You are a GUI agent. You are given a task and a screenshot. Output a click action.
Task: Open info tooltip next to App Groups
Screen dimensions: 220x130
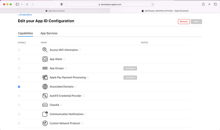point(66,68)
